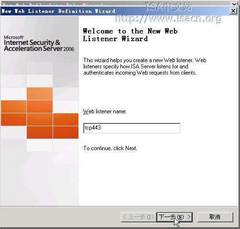The height and width of the screenshot is (229, 240).
Task: Click the wizard description paragraph
Action: click(145, 66)
